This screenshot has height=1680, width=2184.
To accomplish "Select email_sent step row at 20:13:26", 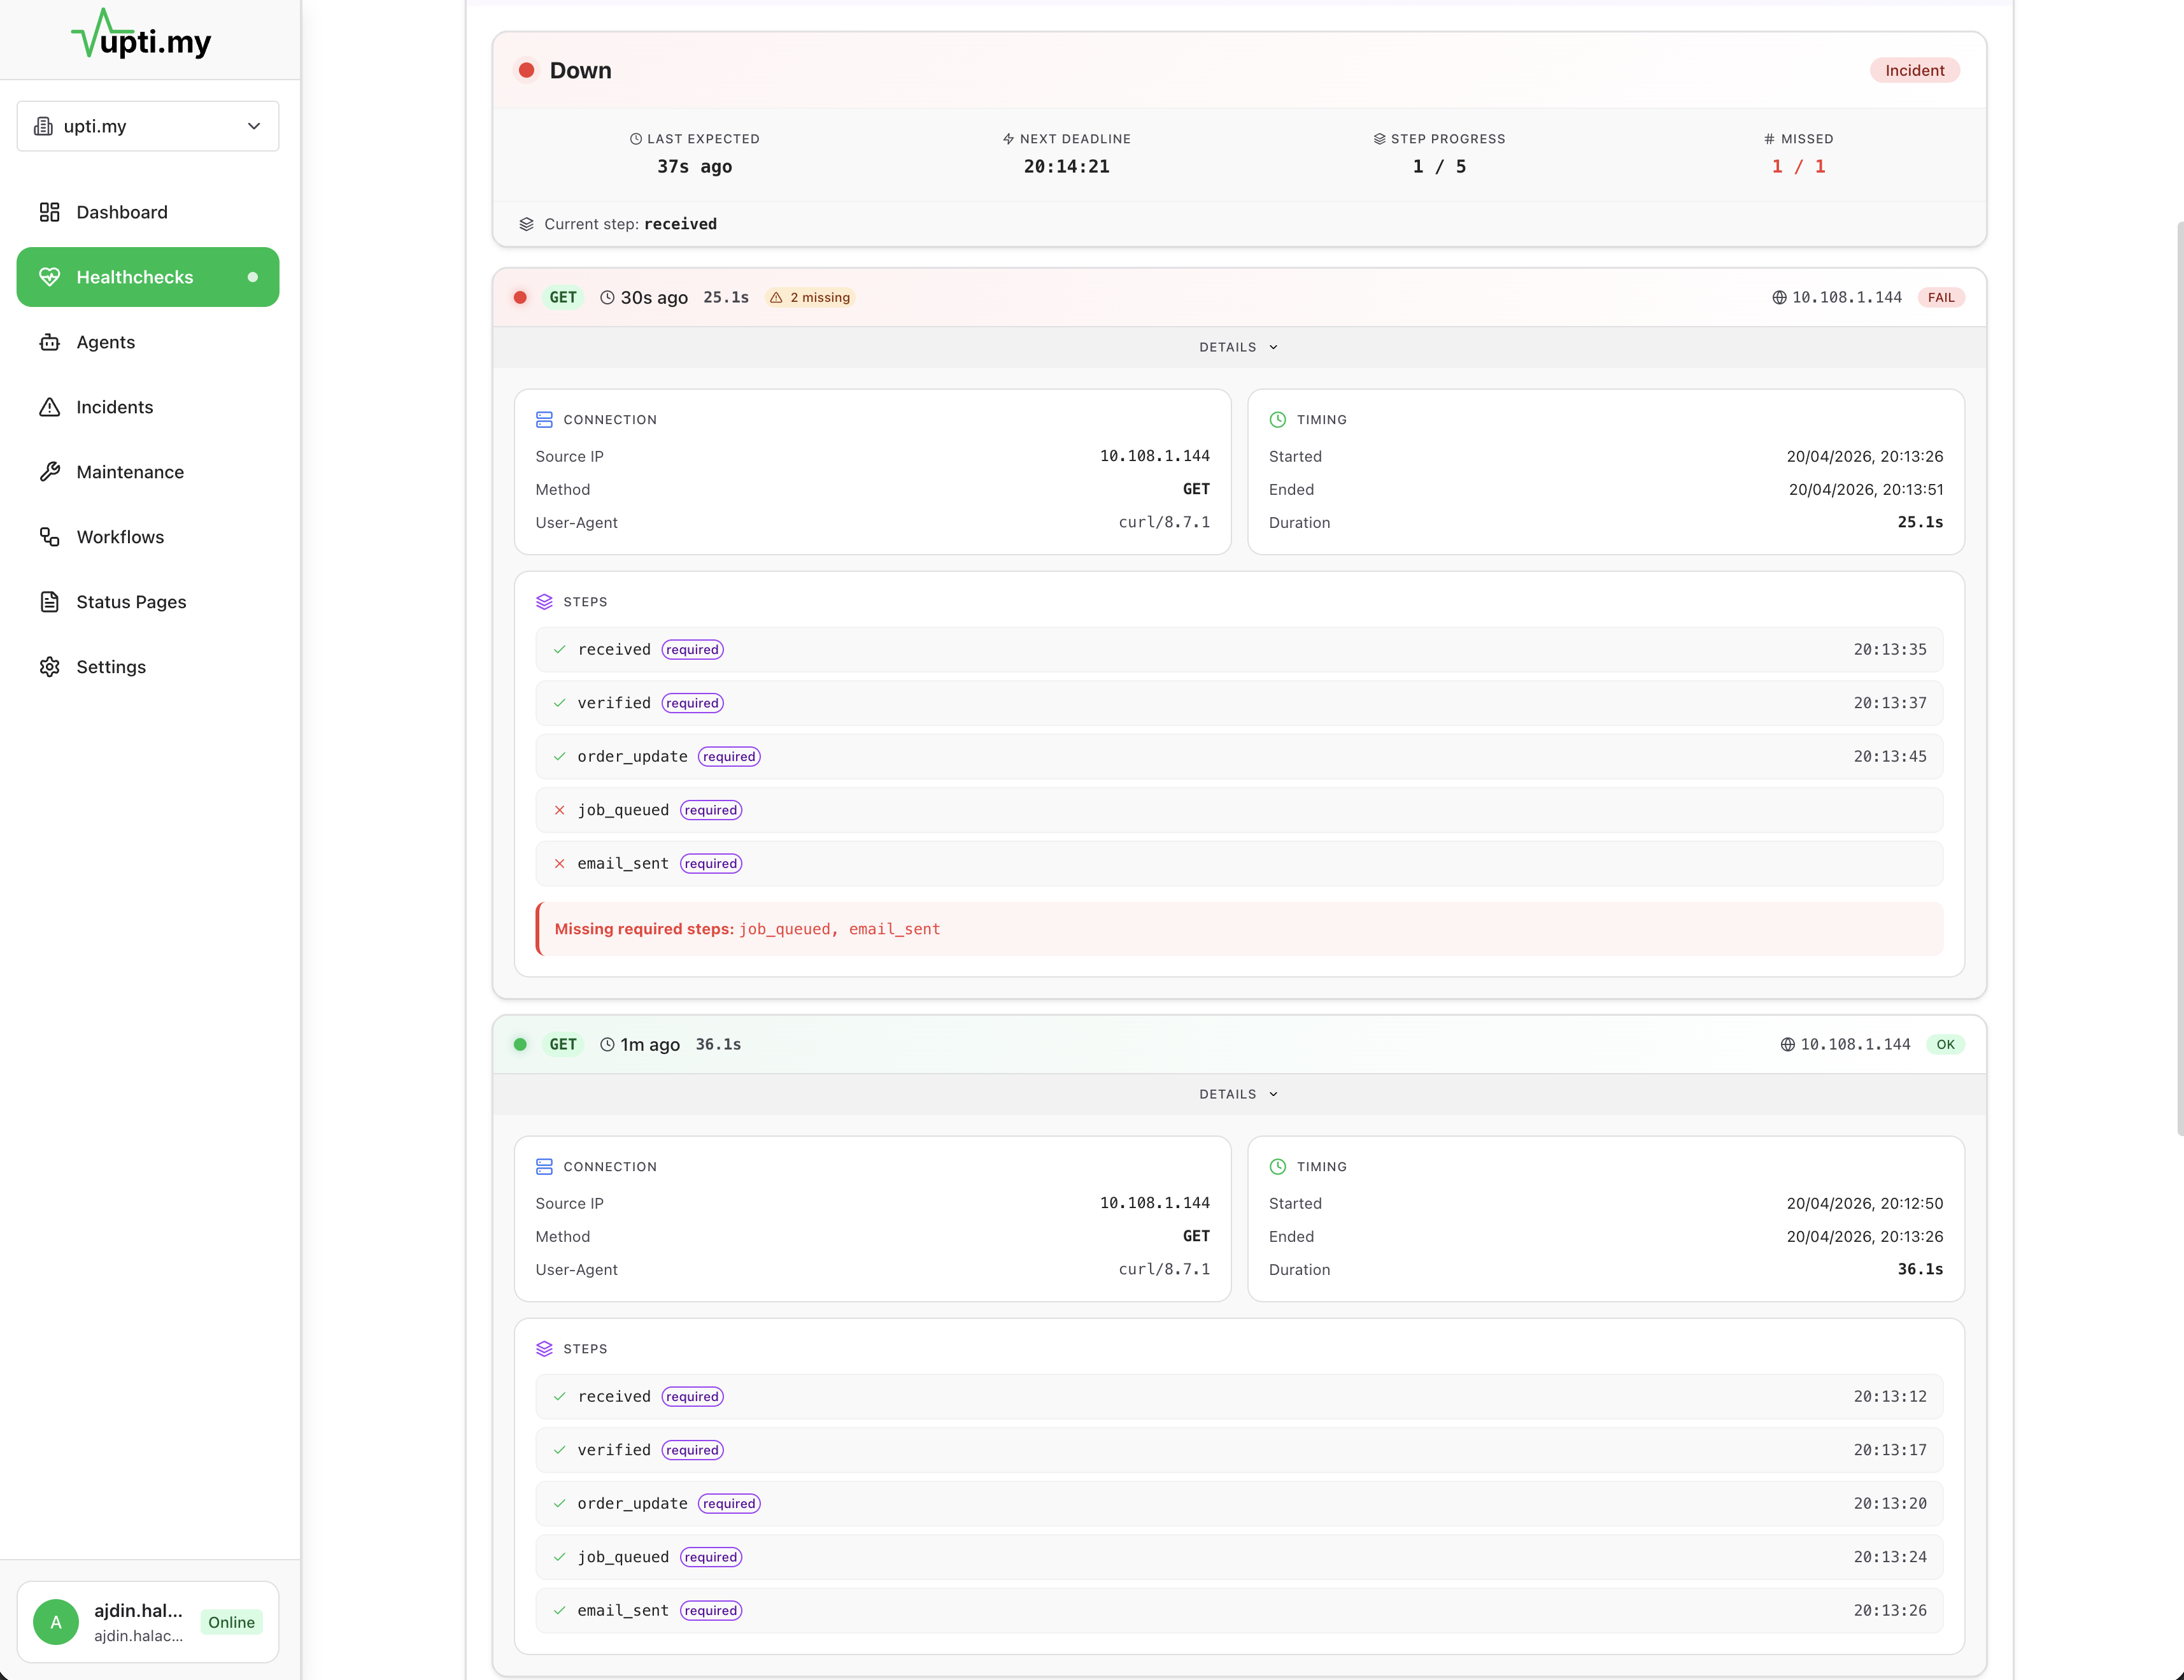I will tap(1238, 1611).
